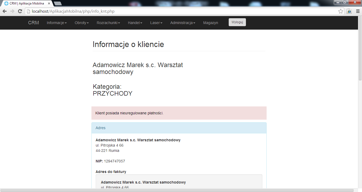The image size is (362, 192).
Task: Reload the page with refresh icon
Action: pyautogui.click(x=20, y=11)
